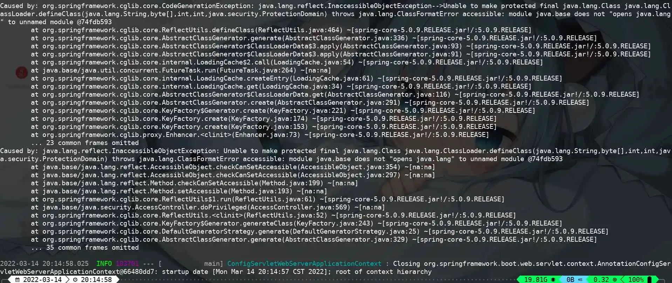The width and height of the screenshot is (672, 283).
Task: Click the CPU load icon beside 0.32
Action: [614, 279]
